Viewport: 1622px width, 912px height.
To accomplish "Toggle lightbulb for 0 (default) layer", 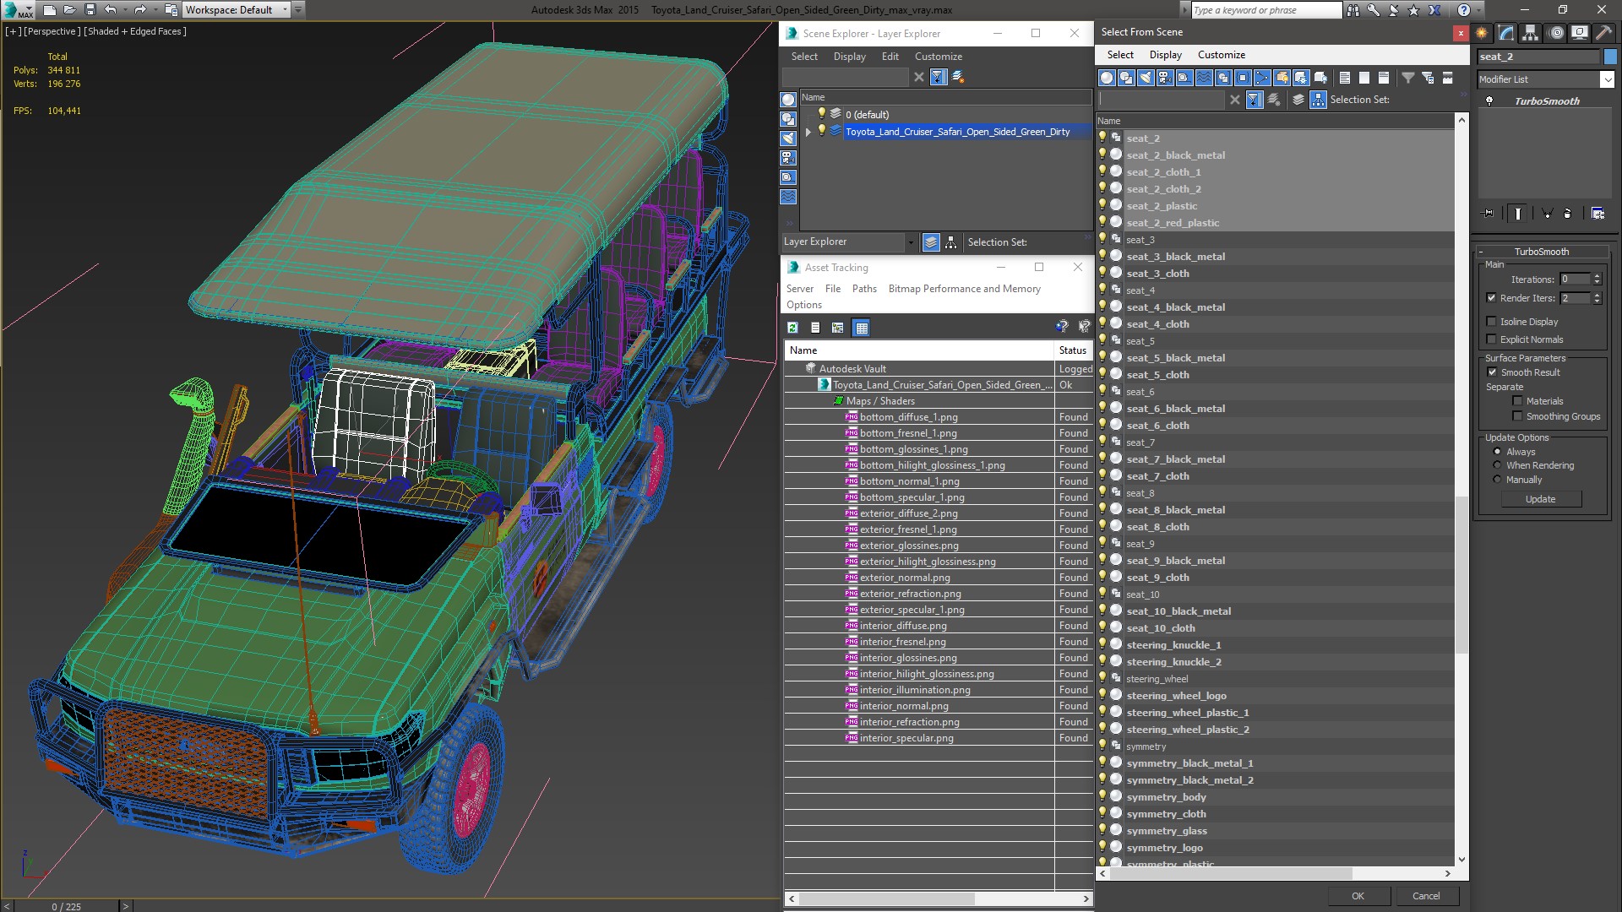I will coord(821,114).
